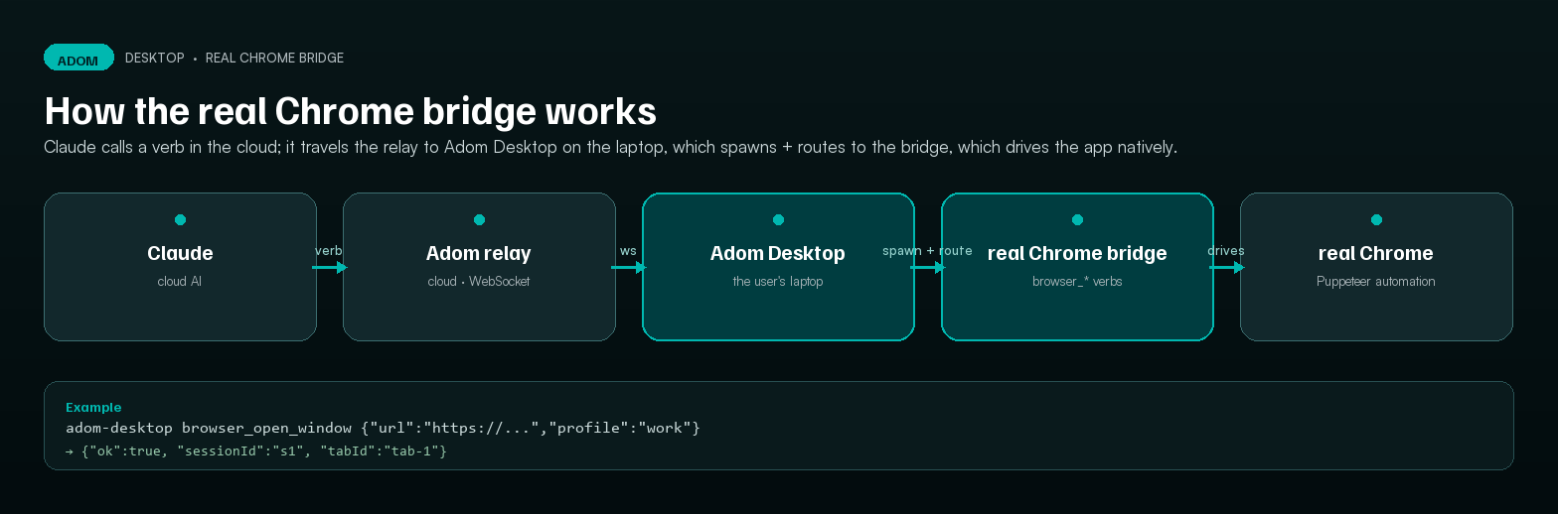This screenshot has height=514, width=1558.
Task: Click the 'ws' arrow label
Action: click(628, 251)
